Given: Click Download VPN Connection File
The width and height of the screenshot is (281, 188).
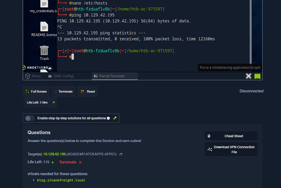Looking at the screenshot, I should click(x=234, y=149).
